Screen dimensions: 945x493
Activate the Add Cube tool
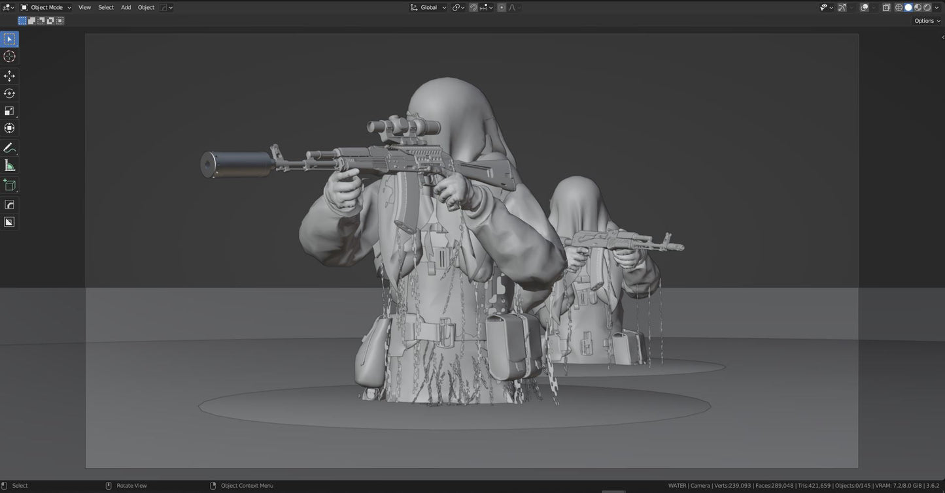pyautogui.click(x=9, y=185)
